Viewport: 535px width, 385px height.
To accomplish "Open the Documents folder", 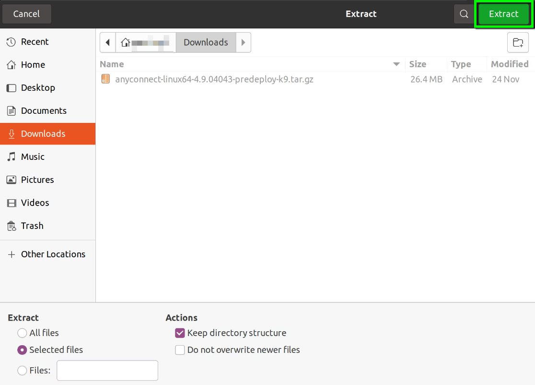I will pyautogui.click(x=44, y=110).
